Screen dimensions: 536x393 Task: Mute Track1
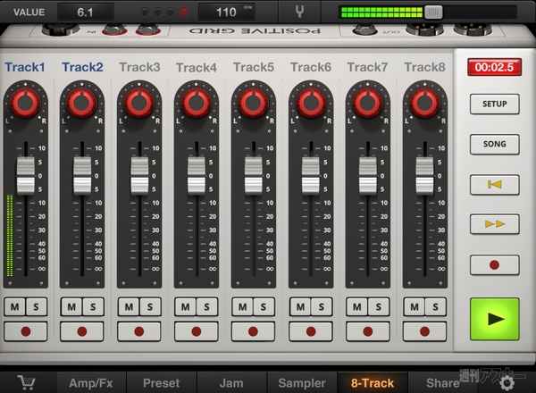click(x=15, y=307)
